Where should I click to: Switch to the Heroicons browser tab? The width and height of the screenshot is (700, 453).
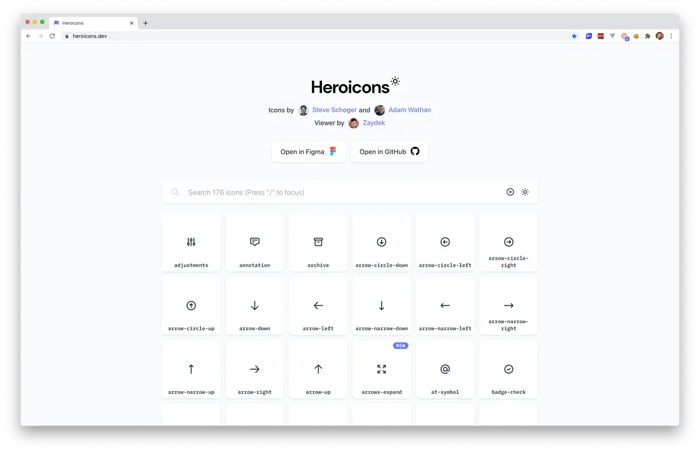[x=94, y=23]
